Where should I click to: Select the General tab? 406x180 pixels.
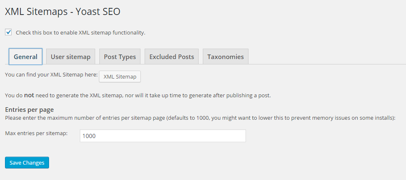point(26,57)
